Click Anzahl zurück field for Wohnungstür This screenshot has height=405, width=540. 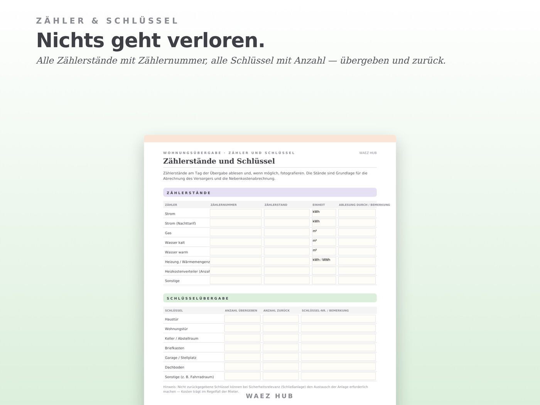[281, 328]
